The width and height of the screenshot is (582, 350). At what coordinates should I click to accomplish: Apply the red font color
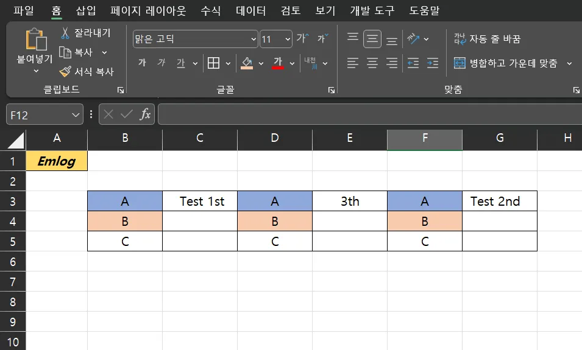click(x=278, y=63)
